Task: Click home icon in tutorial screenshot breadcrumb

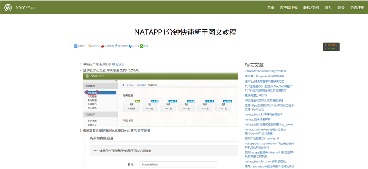Action: coord(123,85)
